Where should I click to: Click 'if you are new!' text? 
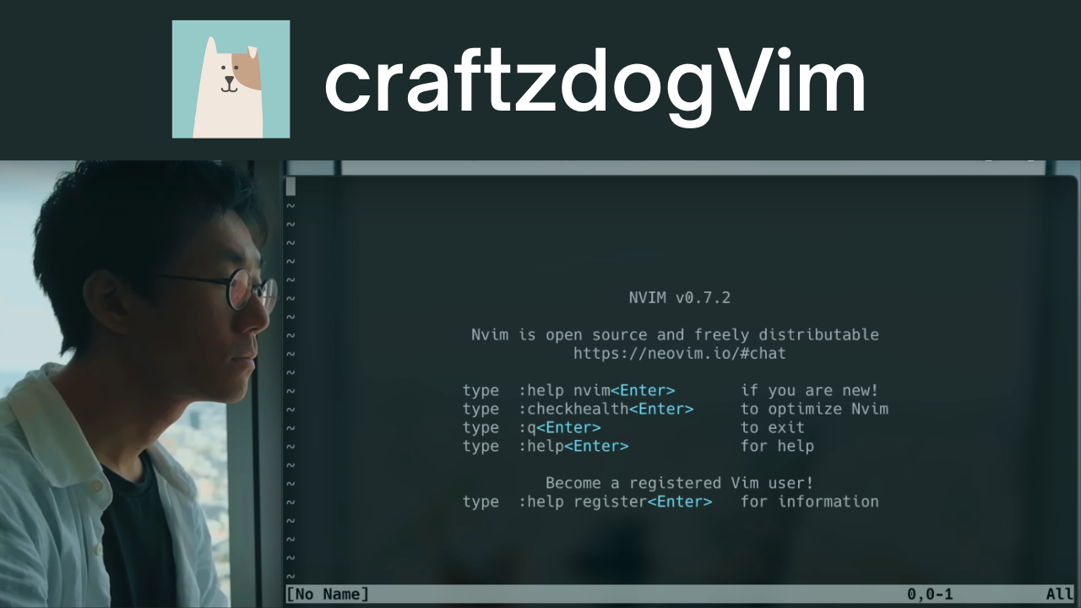click(810, 391)
